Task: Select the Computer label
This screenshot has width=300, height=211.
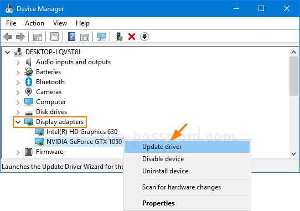Action: [x=51, y=102]
